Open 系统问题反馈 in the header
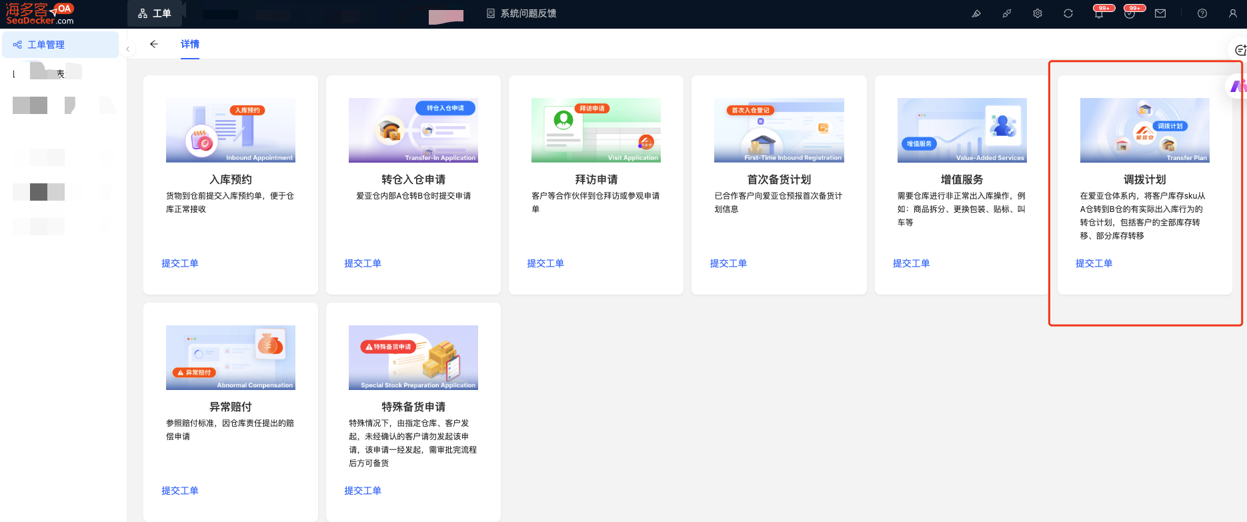1247x522 pixels. [x=522, y=13]
